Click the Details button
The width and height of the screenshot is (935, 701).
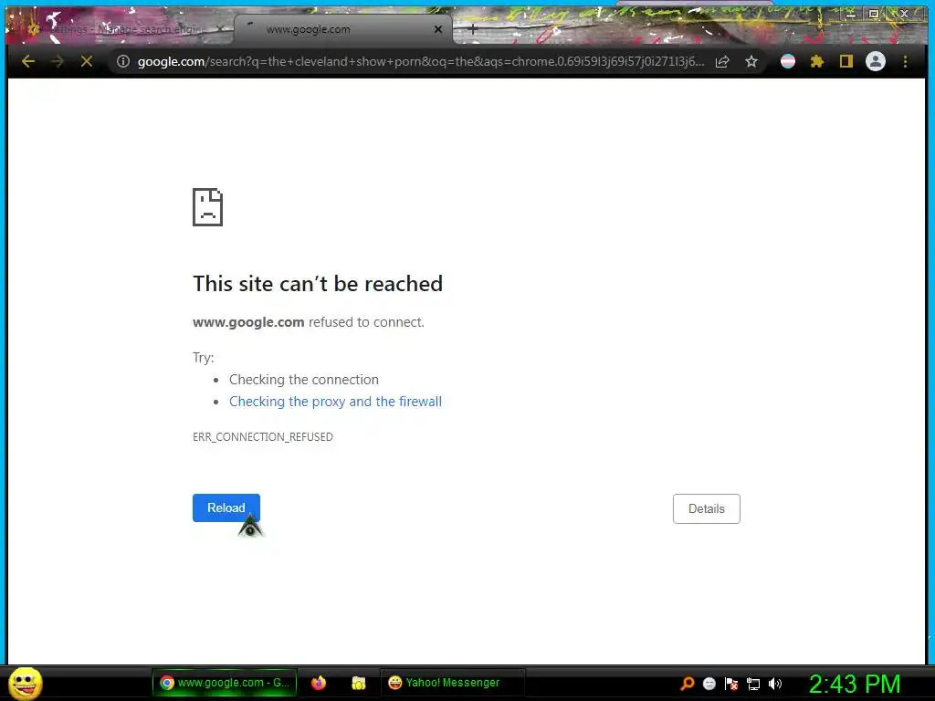[x=707, y=509]
